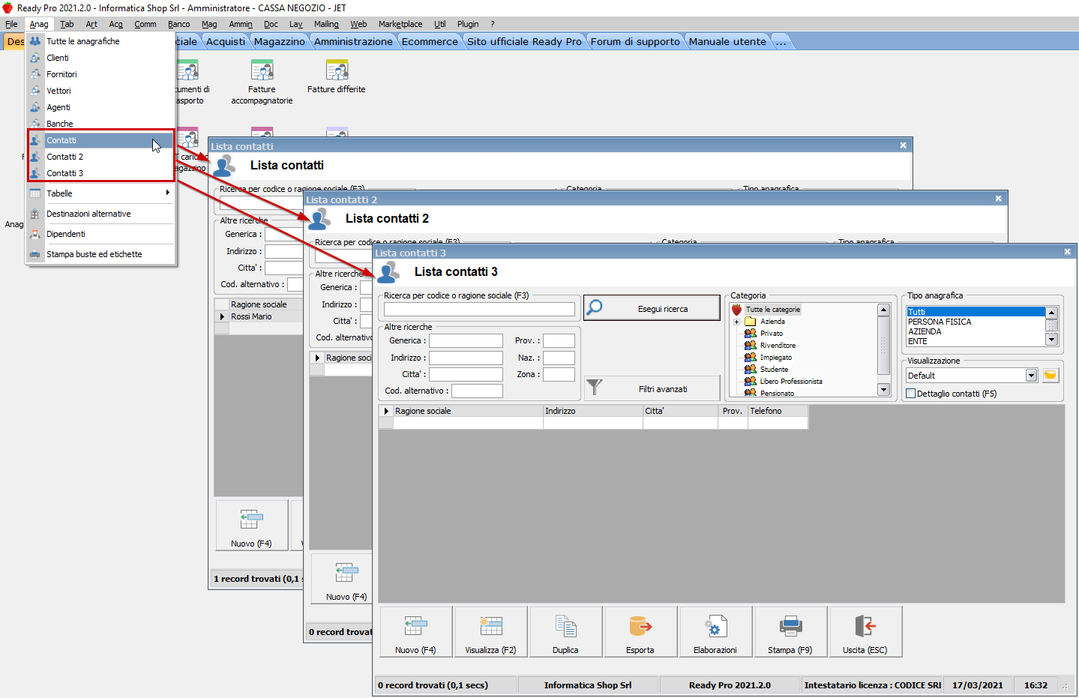
Task: Click the Duplica button
Action: (565, 632)
